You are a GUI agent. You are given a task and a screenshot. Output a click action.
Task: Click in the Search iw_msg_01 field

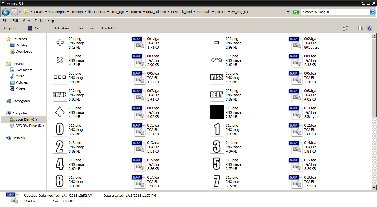coord(335,12)
